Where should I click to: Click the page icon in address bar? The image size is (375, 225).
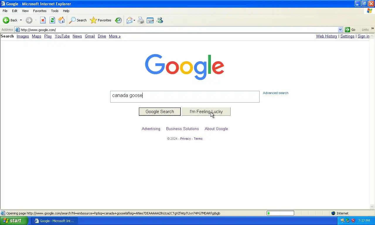17,30
